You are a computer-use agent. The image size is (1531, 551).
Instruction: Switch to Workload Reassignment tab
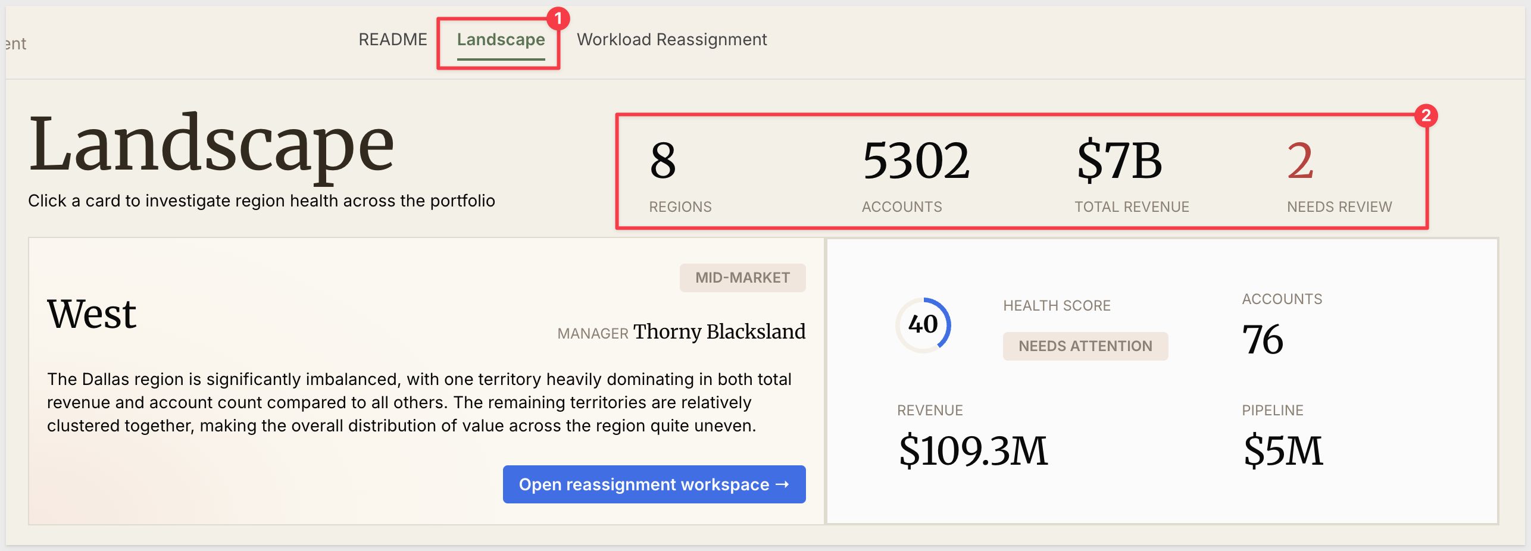click(x=671, y=39)
